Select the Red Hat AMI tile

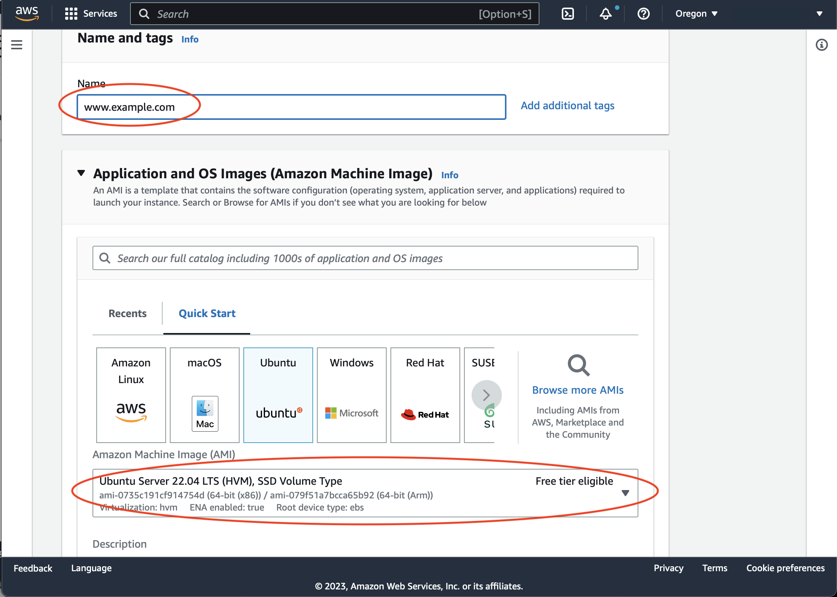click(425, 395)
